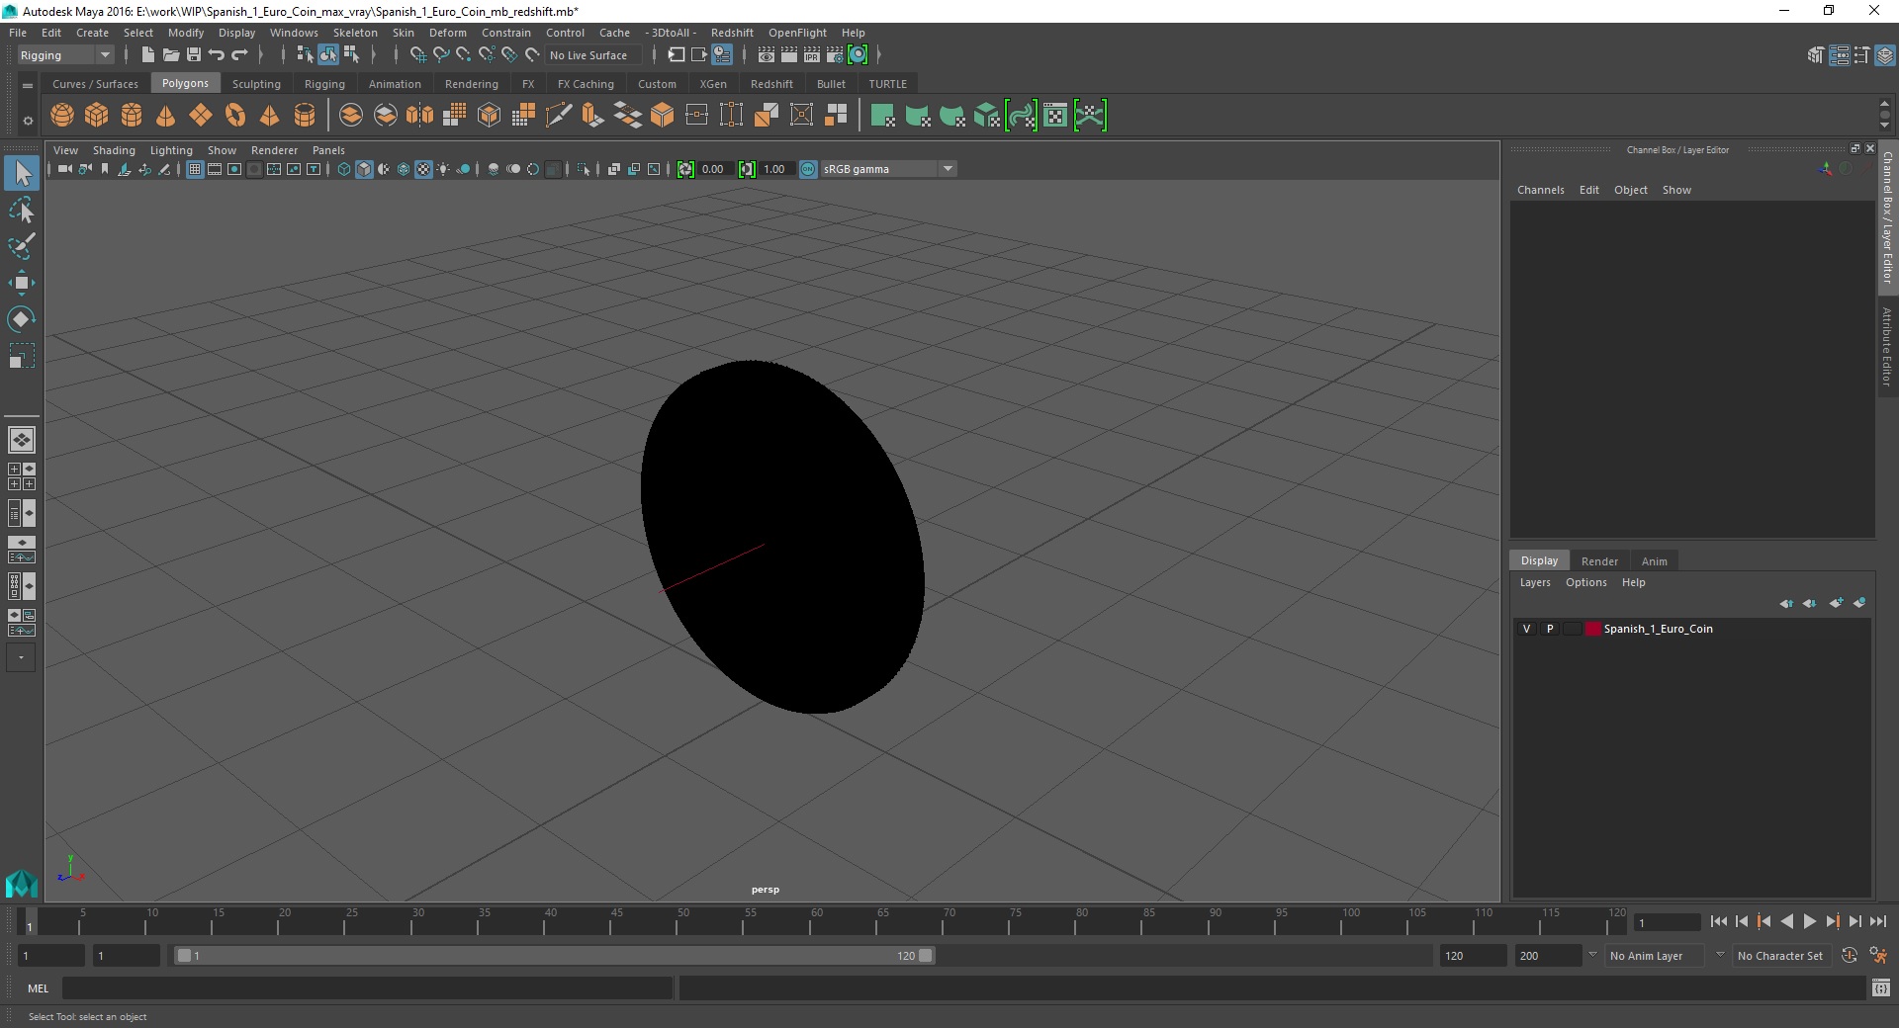The image size is (1899, 1028).
Task: Toggle smooth shade all in viewport
Action: [364, 169]
